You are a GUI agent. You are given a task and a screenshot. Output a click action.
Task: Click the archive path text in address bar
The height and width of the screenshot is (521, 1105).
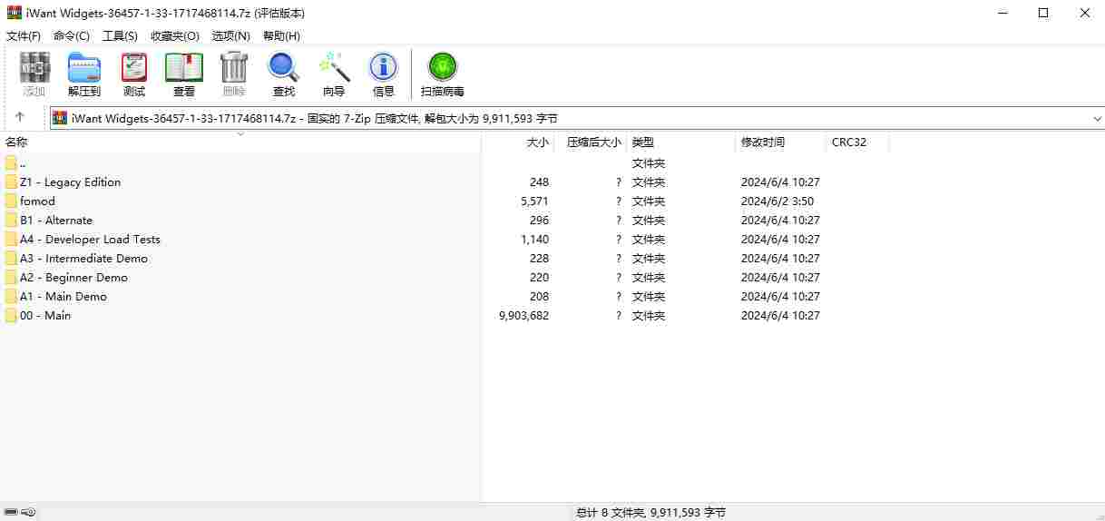pyautogui.click(x=314, y=118)
